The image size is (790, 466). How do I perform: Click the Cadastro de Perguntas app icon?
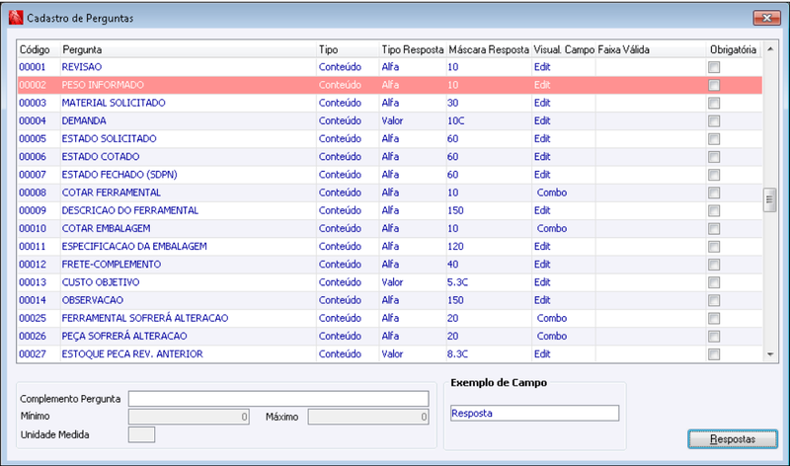[16, 18]
